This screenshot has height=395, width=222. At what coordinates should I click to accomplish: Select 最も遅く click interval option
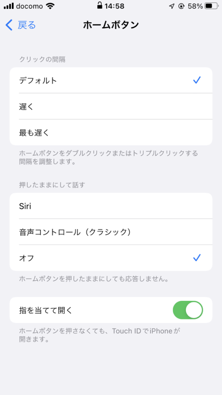click(111, 132)
